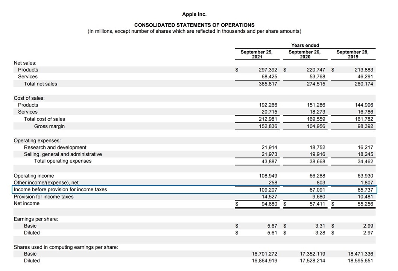The image size is (398, 271).
Task: Click the Research and development label
Action: point(55,147)
